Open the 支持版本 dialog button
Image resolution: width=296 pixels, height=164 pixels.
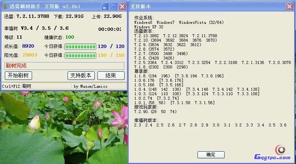81,75
